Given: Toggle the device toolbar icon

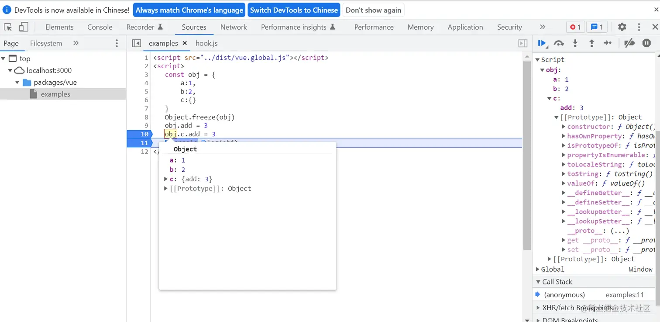Looking at the screenshot, I should pyautogui.click(x=24, y=27).
